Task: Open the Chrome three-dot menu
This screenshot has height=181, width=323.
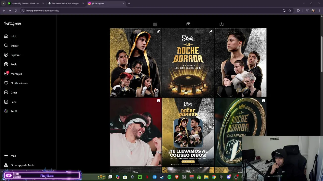Action: click(319, 11)
